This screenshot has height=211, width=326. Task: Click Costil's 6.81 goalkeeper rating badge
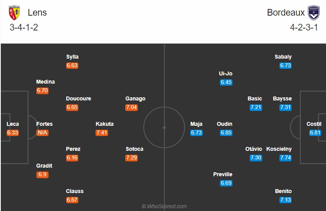315,132
